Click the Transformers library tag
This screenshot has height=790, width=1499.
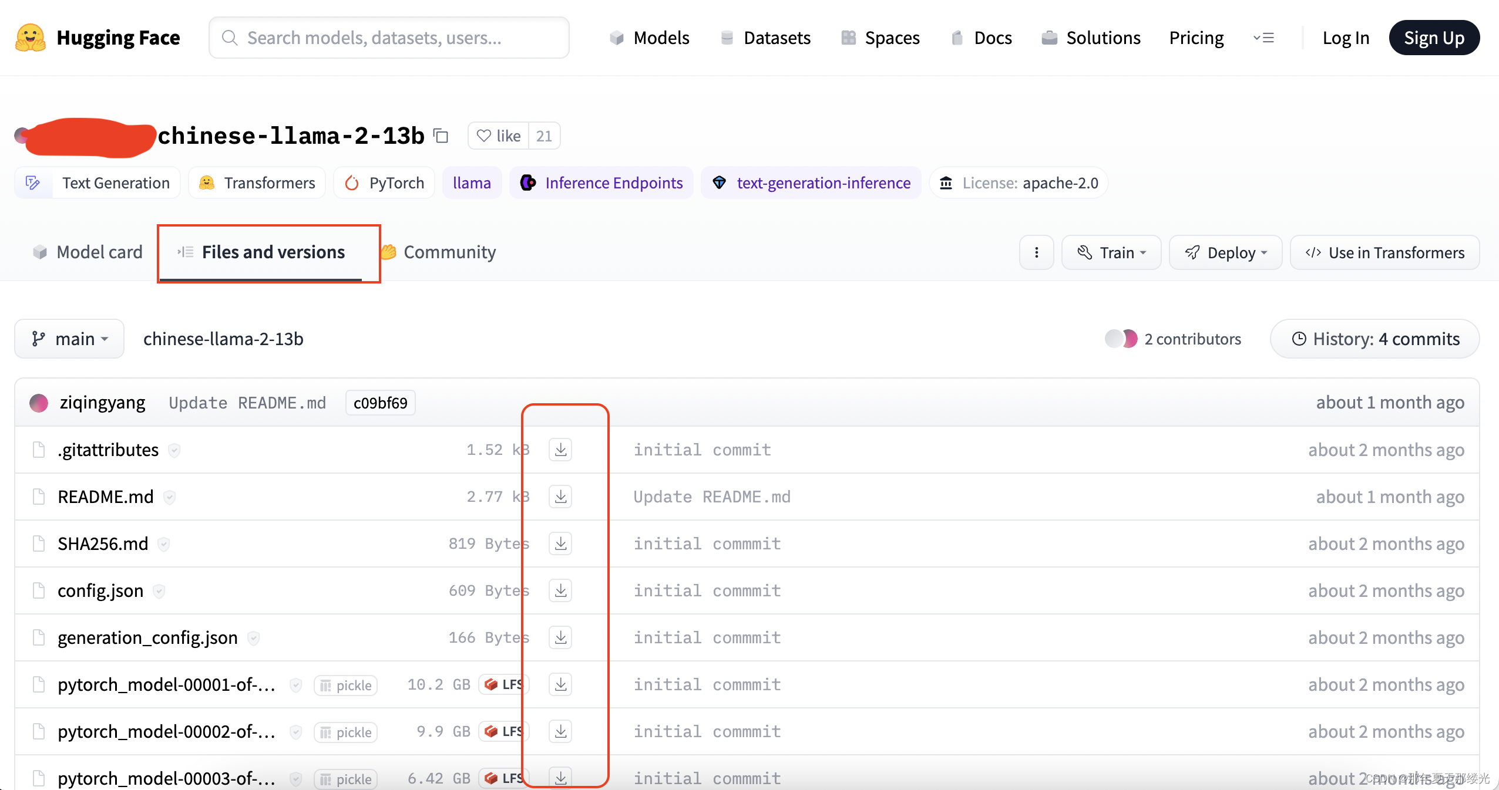click(x=257, y=183)
